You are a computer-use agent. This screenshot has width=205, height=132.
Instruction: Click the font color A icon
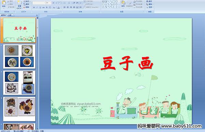pyautogui.click(x=58, y=8)
